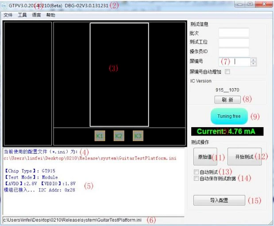This screenshot has width=274, height=226.
Task: Click the red config path in log
Action: tap(90, 158)
